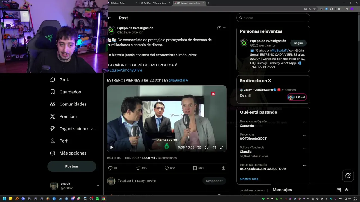
Task: Click the Responder button
Action: click(214, 181)
